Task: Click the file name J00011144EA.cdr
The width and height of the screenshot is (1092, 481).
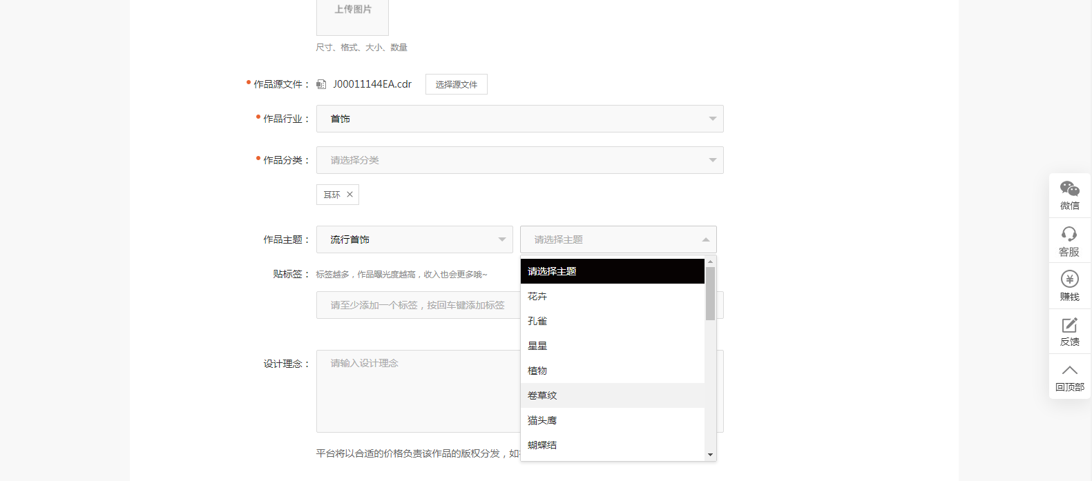Action: pyautogui.click(x=372, y=84)
